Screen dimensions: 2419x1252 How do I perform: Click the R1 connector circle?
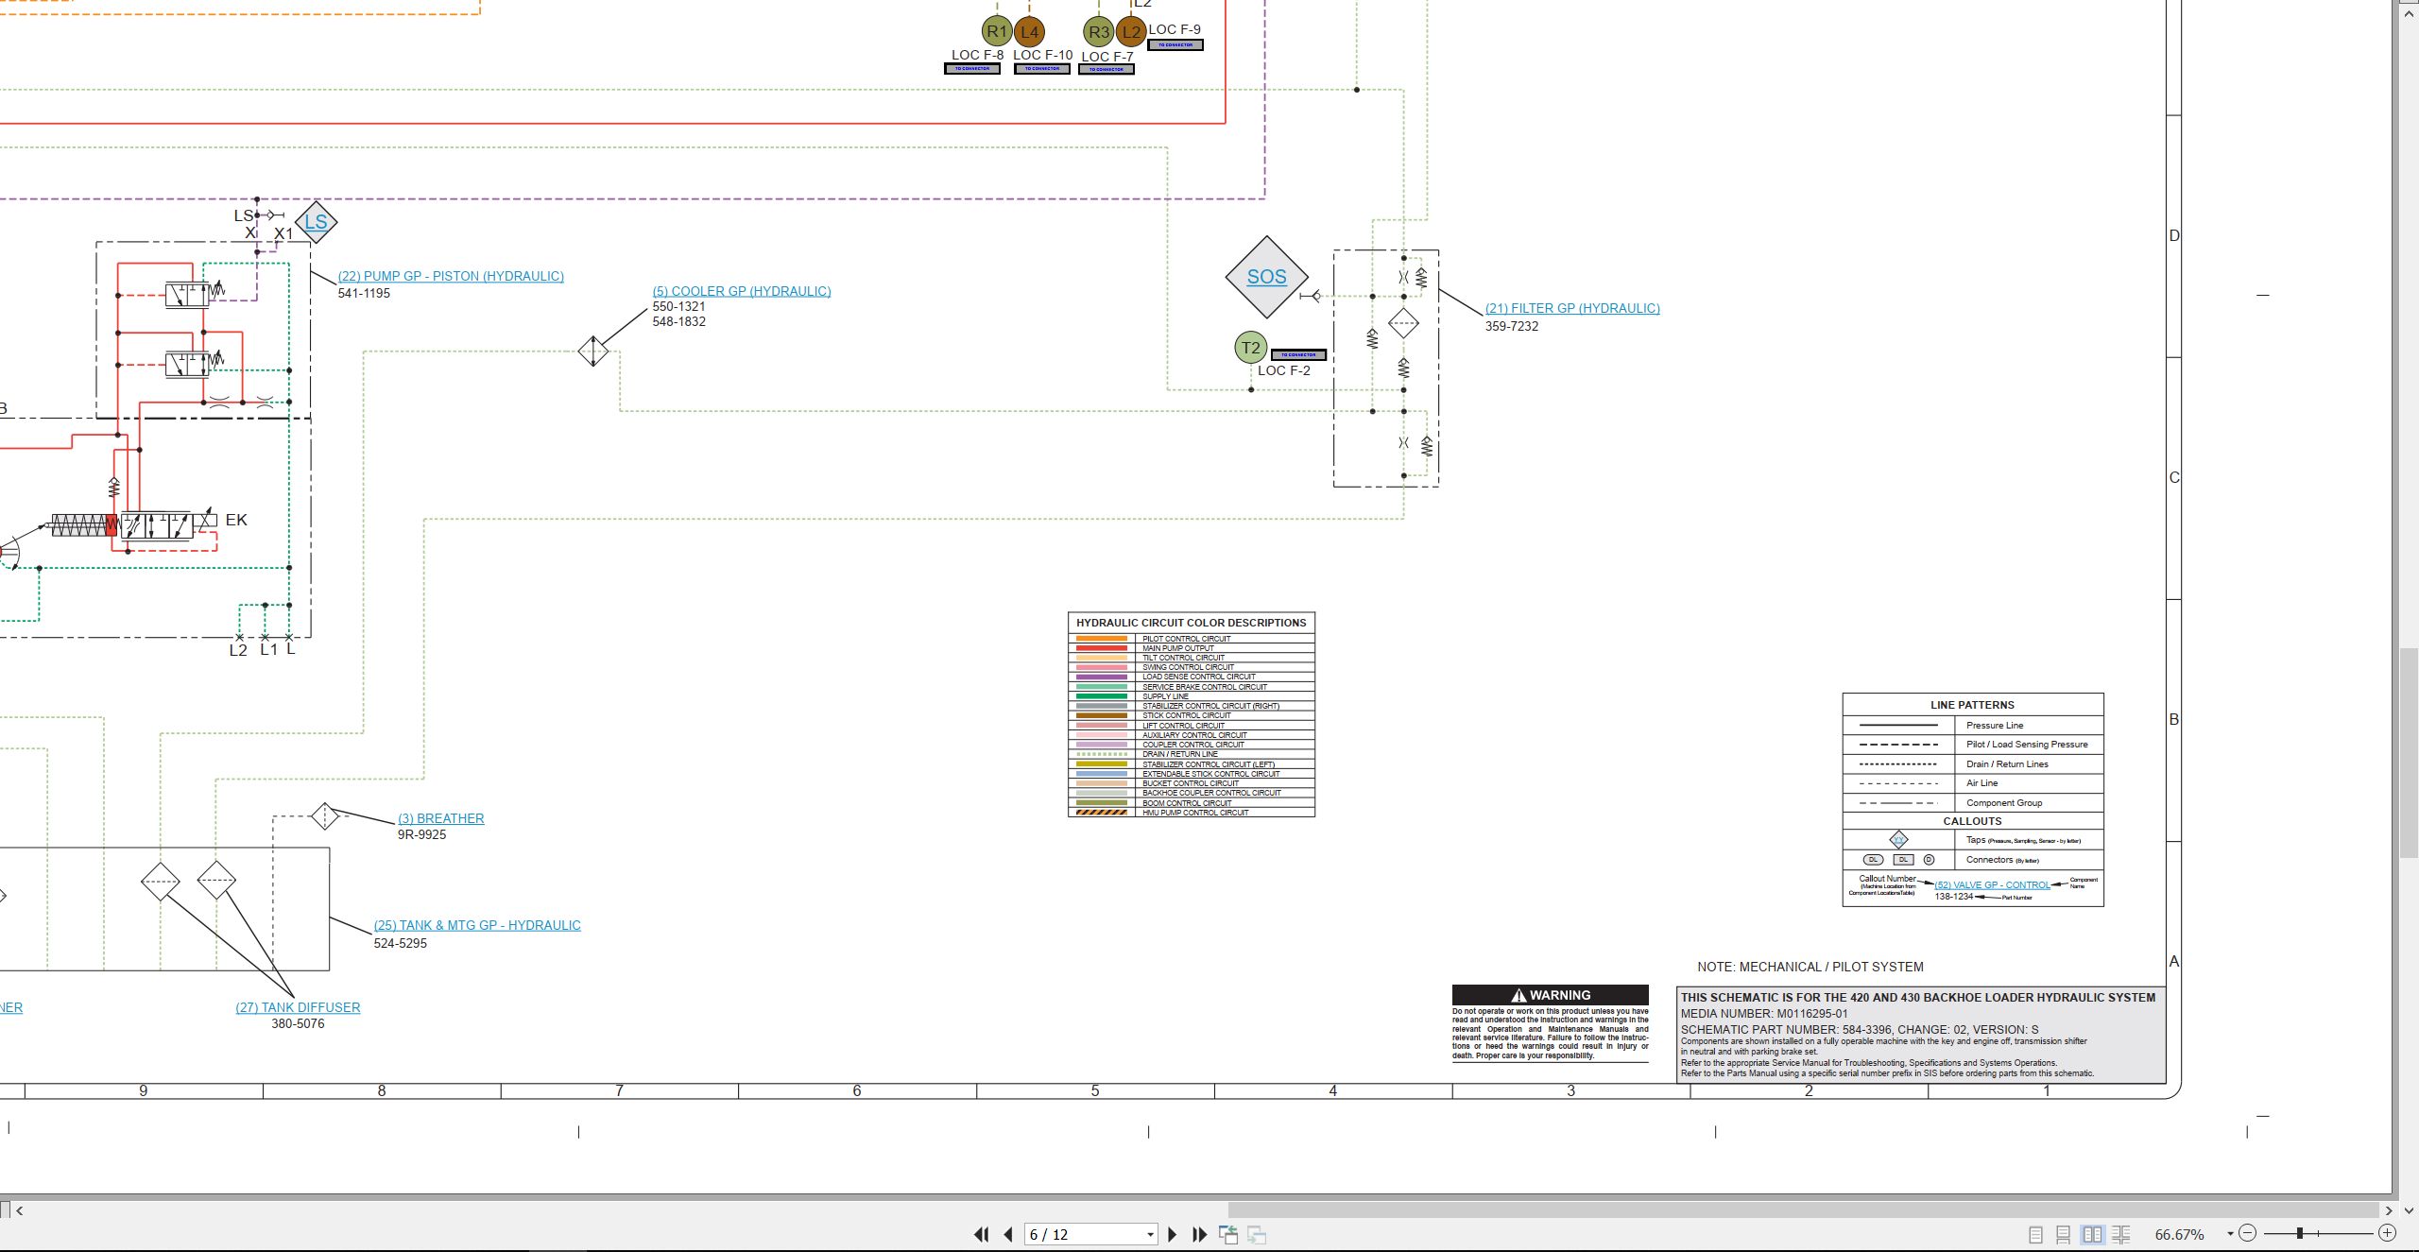[997, 31]
